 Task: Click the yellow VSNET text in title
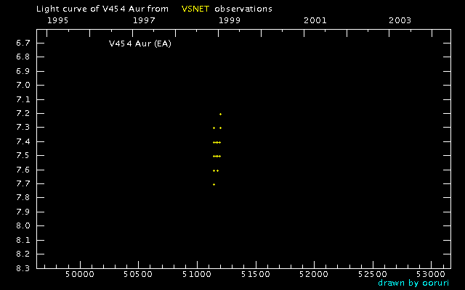pyautogui.click(x=194, y=9)
